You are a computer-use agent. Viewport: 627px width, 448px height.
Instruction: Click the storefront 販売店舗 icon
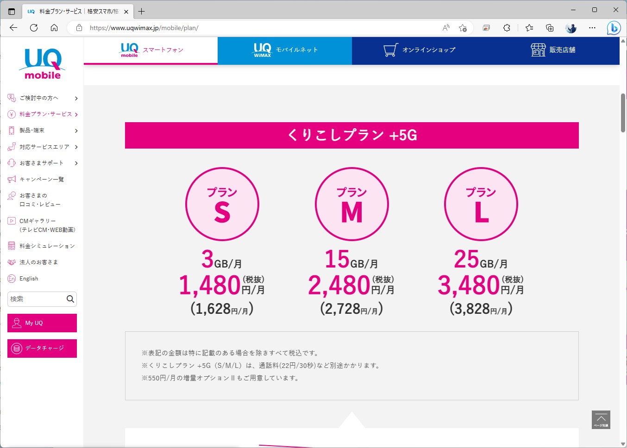pos(538,49)
